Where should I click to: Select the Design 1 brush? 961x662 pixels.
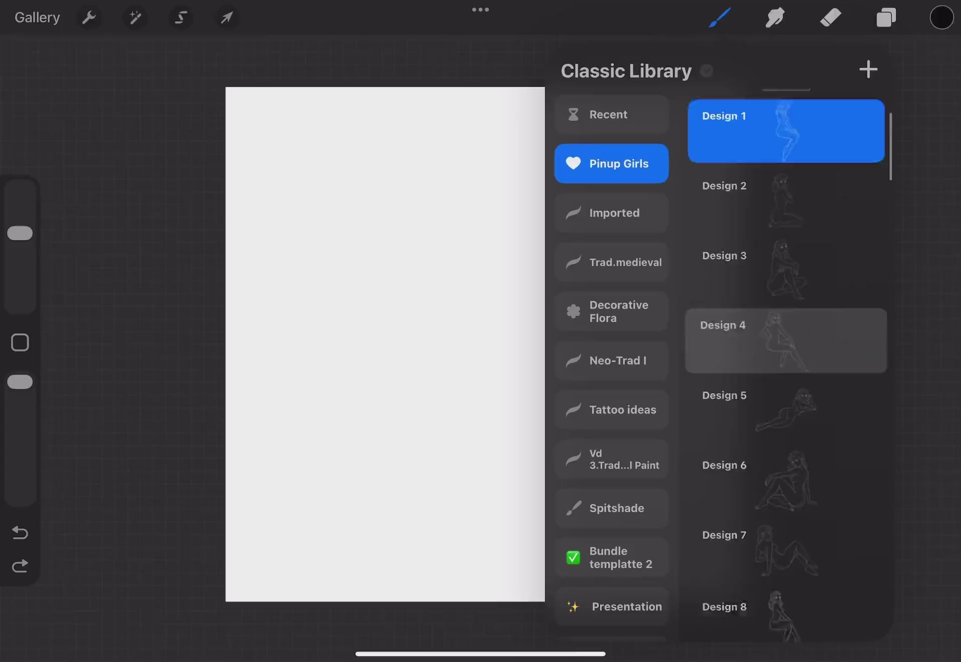[786, 131]
